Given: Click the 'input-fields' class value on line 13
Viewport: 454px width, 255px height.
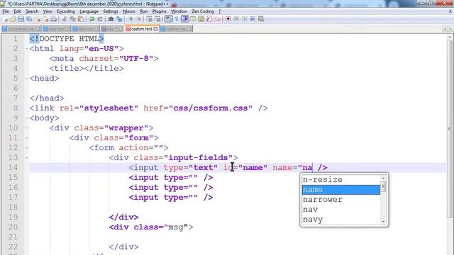Looking at the screenshot, I should [x=198, y=157].
